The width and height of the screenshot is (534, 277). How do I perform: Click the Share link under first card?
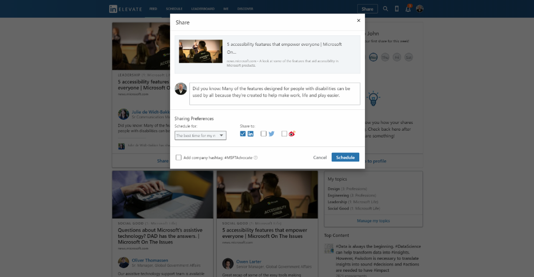(x=163, y=161)
